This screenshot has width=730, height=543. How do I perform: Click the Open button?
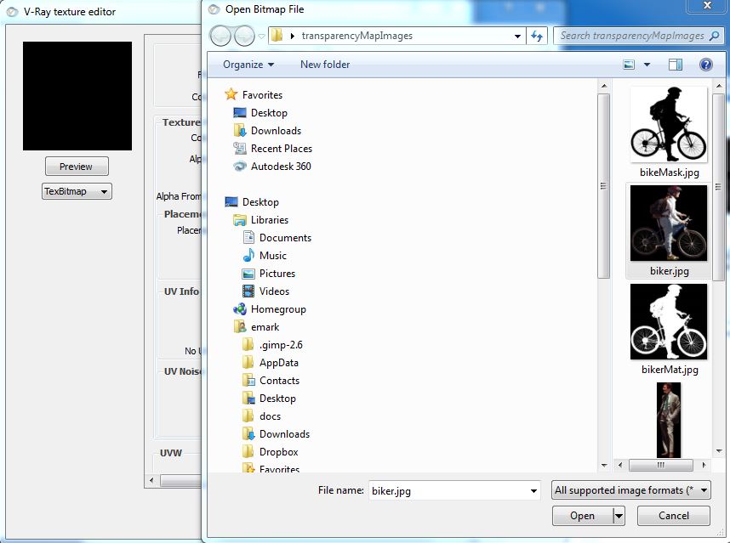point(582,516)
